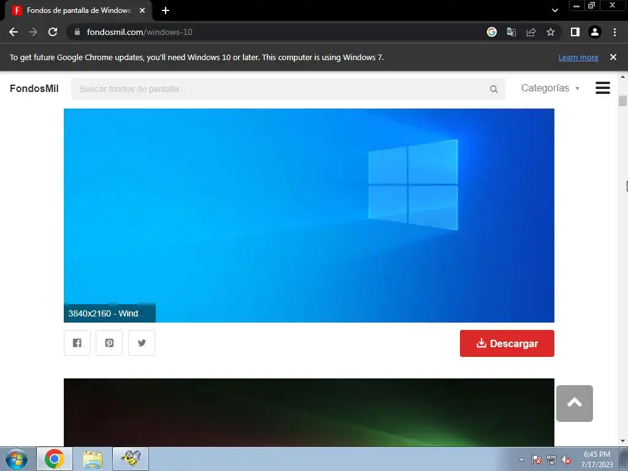Viewport: 628px width, 471px height.
Task: Open the blue Windows 10 wallpaper
Action: (309, 215)
